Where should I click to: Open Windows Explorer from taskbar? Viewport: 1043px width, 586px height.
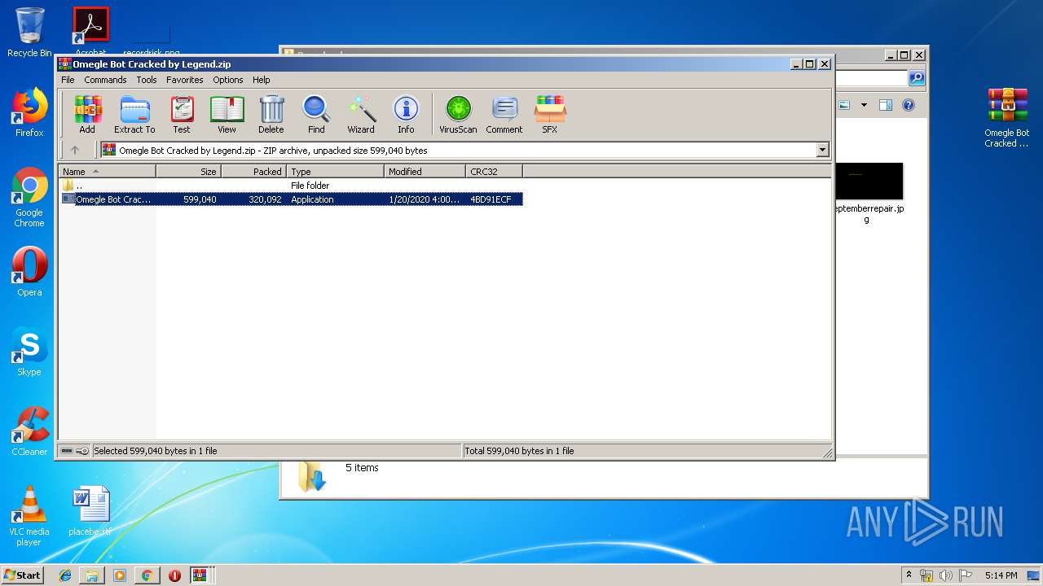tap(92, 575)
